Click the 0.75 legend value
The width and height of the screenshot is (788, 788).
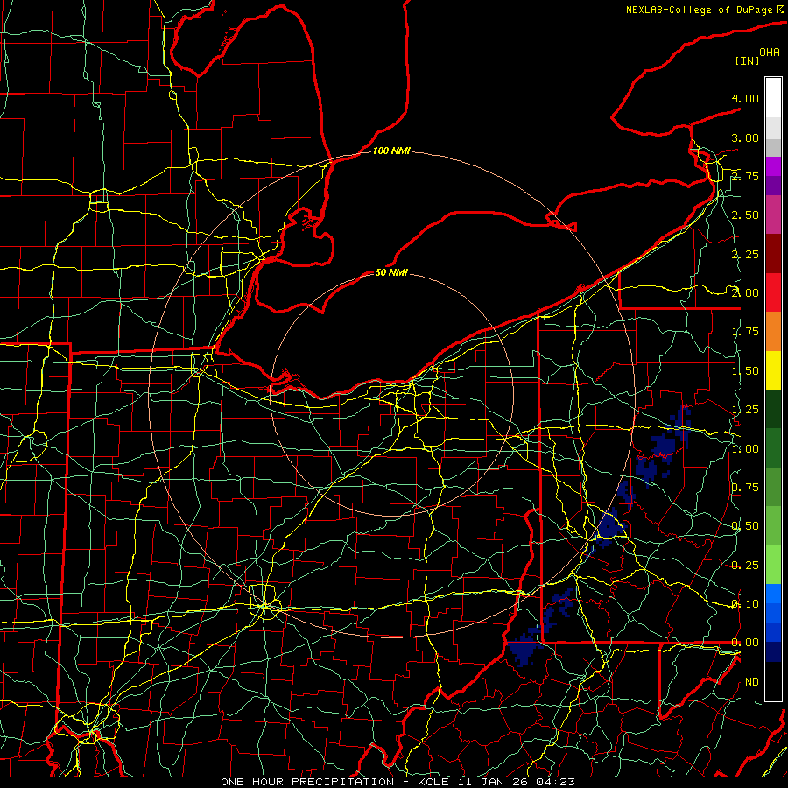[745, 488]
